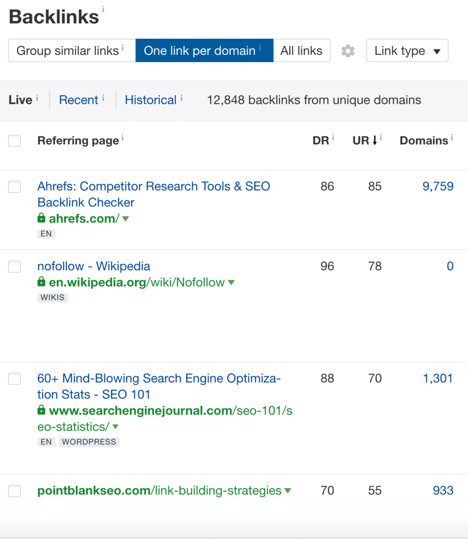Expand the ahrefs.com/ URL dropdown arrow
Image resolution: width=468 pixels, height=539 pixels.
pos(126,219)
